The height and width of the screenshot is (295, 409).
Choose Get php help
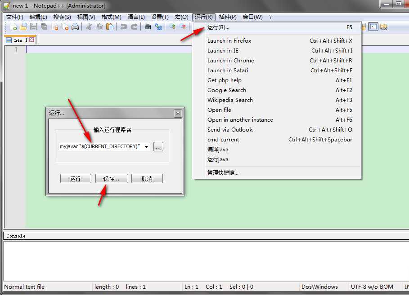tap(277, 80)
